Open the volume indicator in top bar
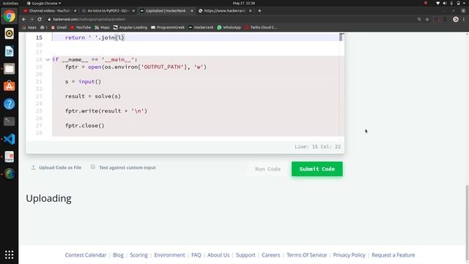Image resolution: width=469 pixels, height=264 pixels. pyautogui.click(x=445, y=3)
